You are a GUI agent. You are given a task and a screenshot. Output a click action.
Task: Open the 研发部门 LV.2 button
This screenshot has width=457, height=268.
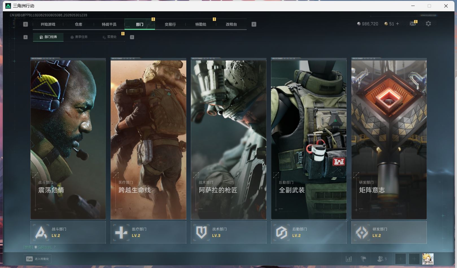pos(389,232)
